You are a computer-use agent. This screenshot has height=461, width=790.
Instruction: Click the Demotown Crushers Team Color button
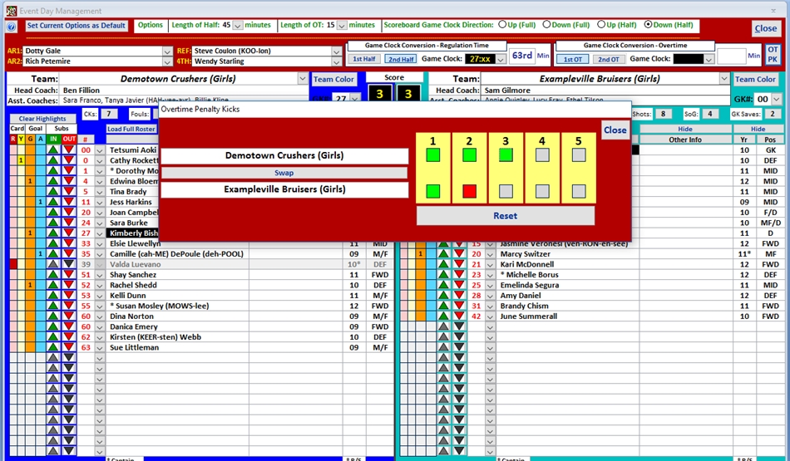333,79
